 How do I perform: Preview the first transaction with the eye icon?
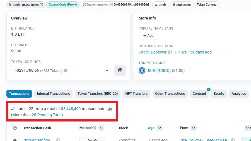click(15, 140)
